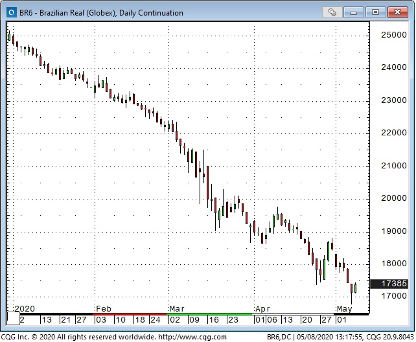Click the 21 date tick in January
The image size is (416, 342).
pos(65,320)
